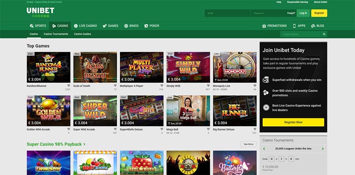Add Monopoly Live to favorites heart
The height and width of the screenshot is (175, 355).
(x=255, y=86)
